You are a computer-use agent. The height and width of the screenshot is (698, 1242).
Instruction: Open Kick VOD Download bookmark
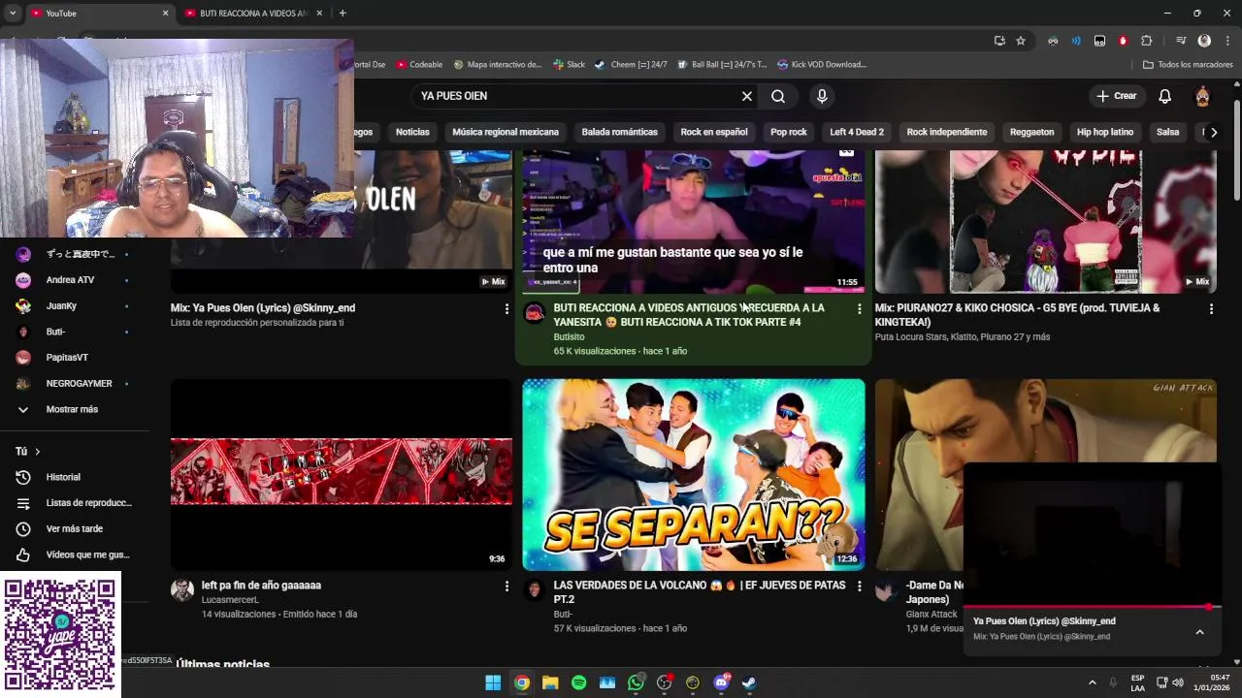pyautogui.click(x=821, y=64)
